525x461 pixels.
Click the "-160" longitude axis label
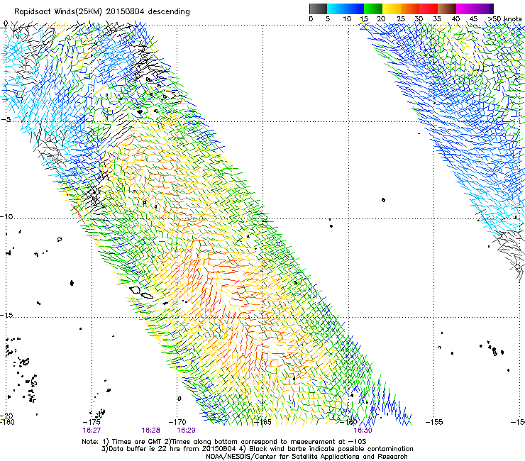(x=348, y=422)
